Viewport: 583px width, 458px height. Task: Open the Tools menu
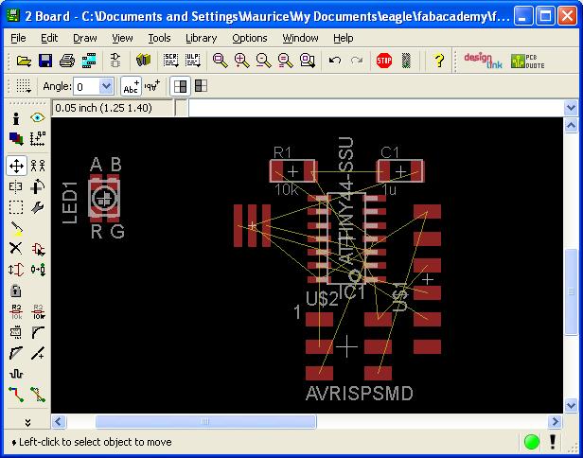tap(159, 38)
